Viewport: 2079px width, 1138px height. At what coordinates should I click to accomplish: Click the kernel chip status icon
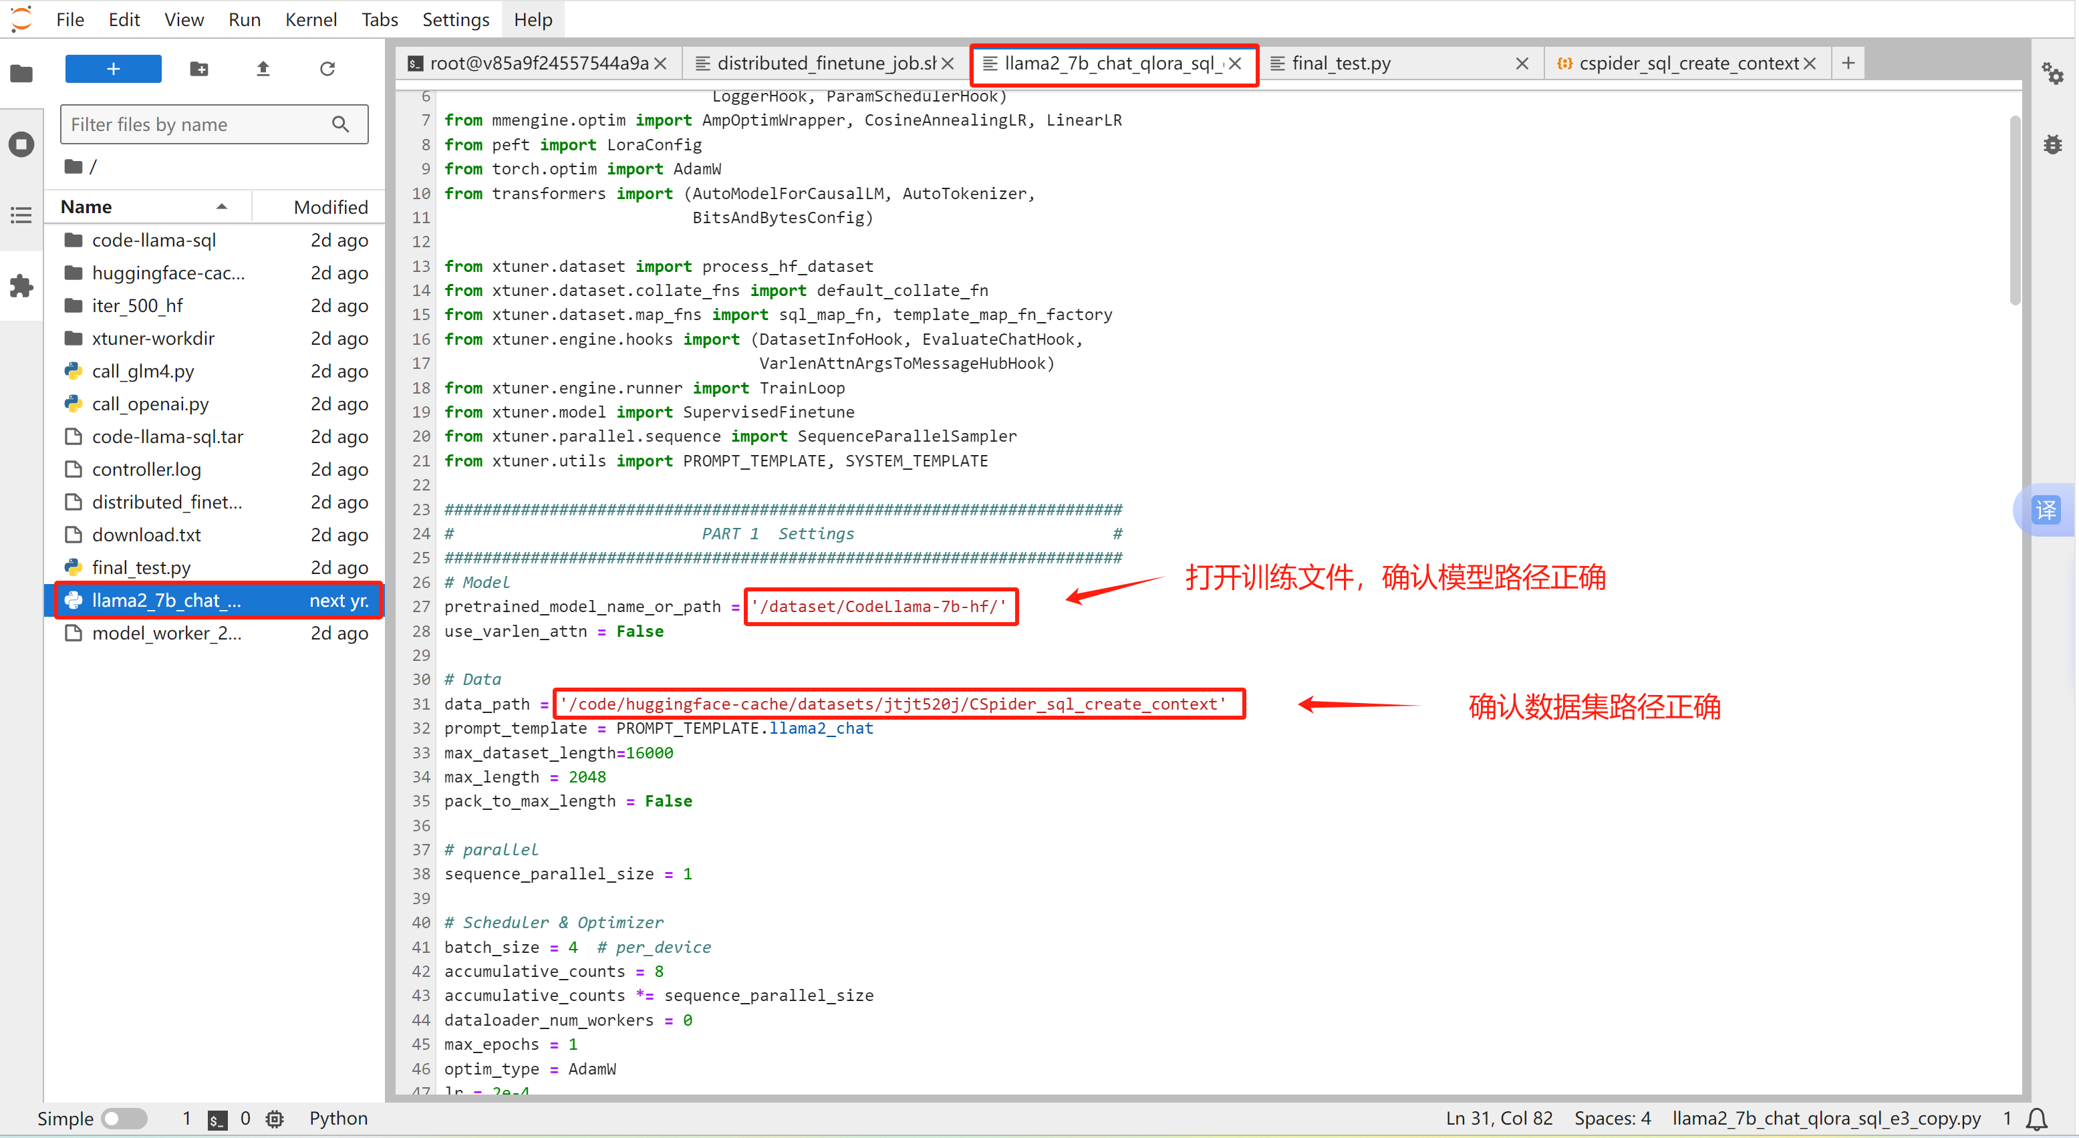(x=275, y=1119)
